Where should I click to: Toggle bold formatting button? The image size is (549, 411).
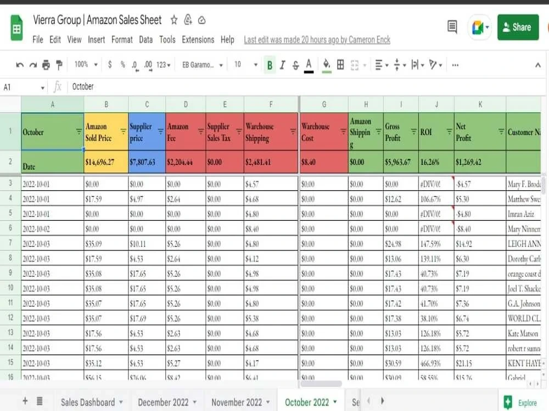pyautogui.click(x=270, y=65)
